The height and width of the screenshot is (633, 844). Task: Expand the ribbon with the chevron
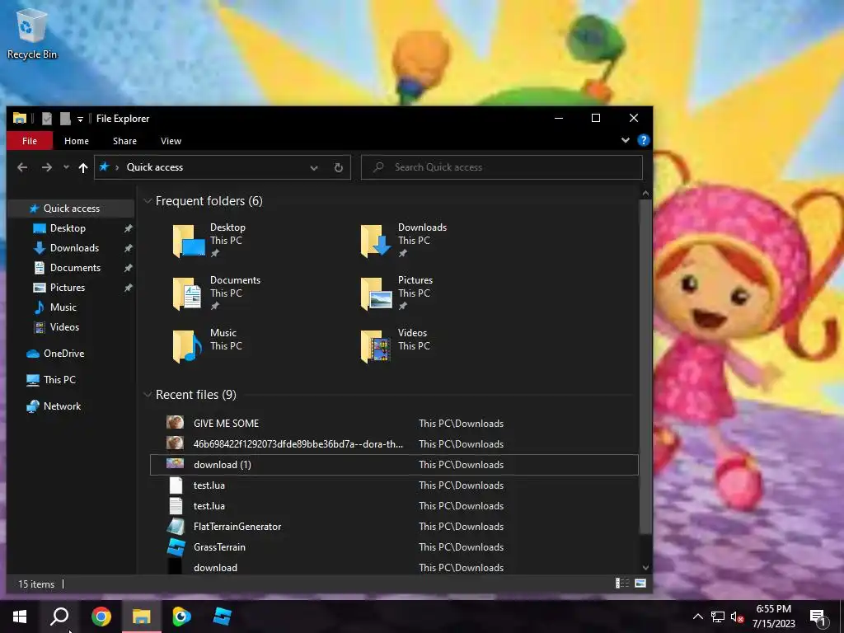626,140
